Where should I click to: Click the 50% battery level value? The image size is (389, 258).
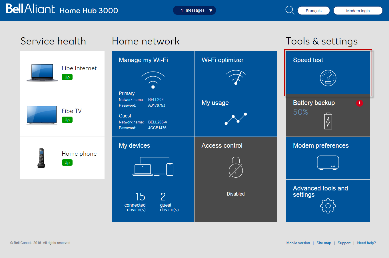click(x=300, y=112)
